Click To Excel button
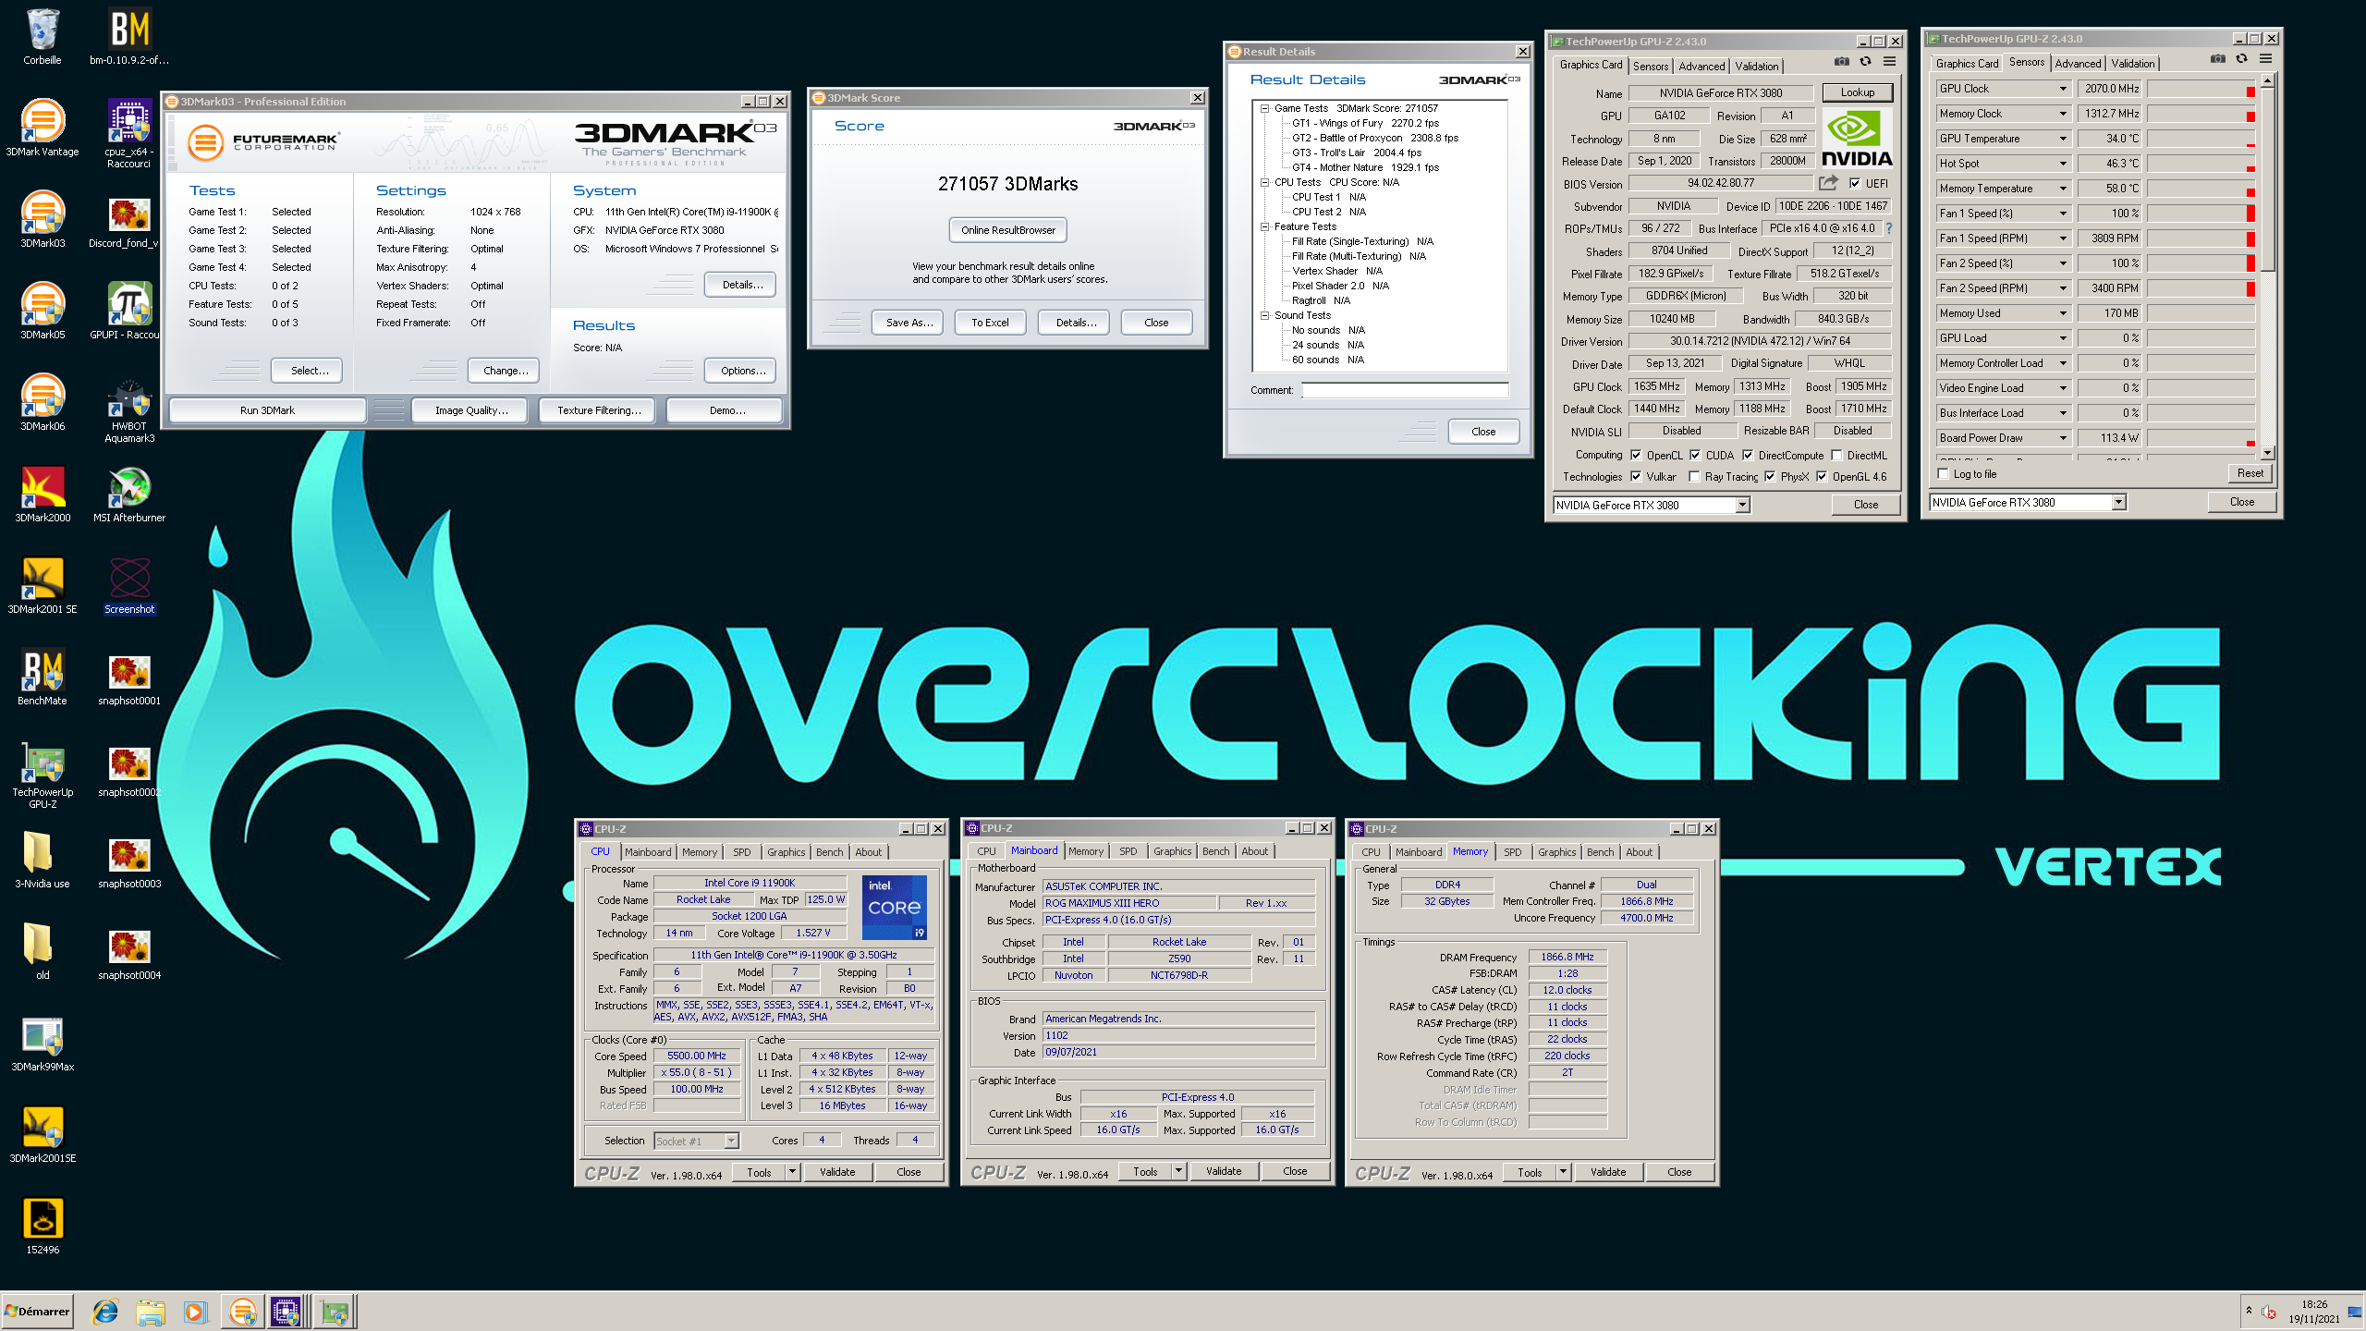The image size is (2366, 1331). point(990,323)
